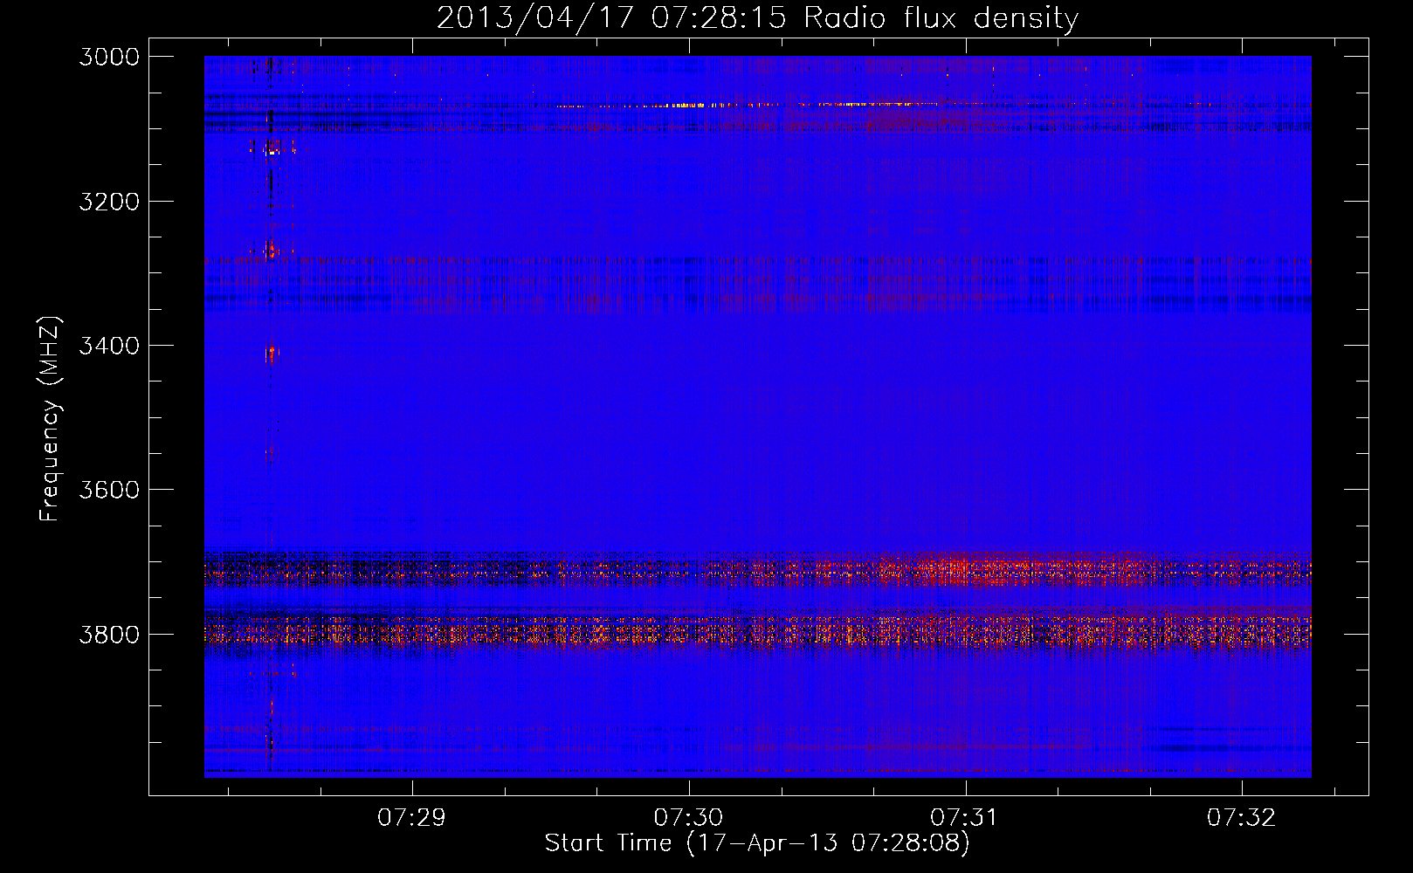Click the 07:29 time tick label
This screenshot has width=1413, height=873.
tap(411, 817)
